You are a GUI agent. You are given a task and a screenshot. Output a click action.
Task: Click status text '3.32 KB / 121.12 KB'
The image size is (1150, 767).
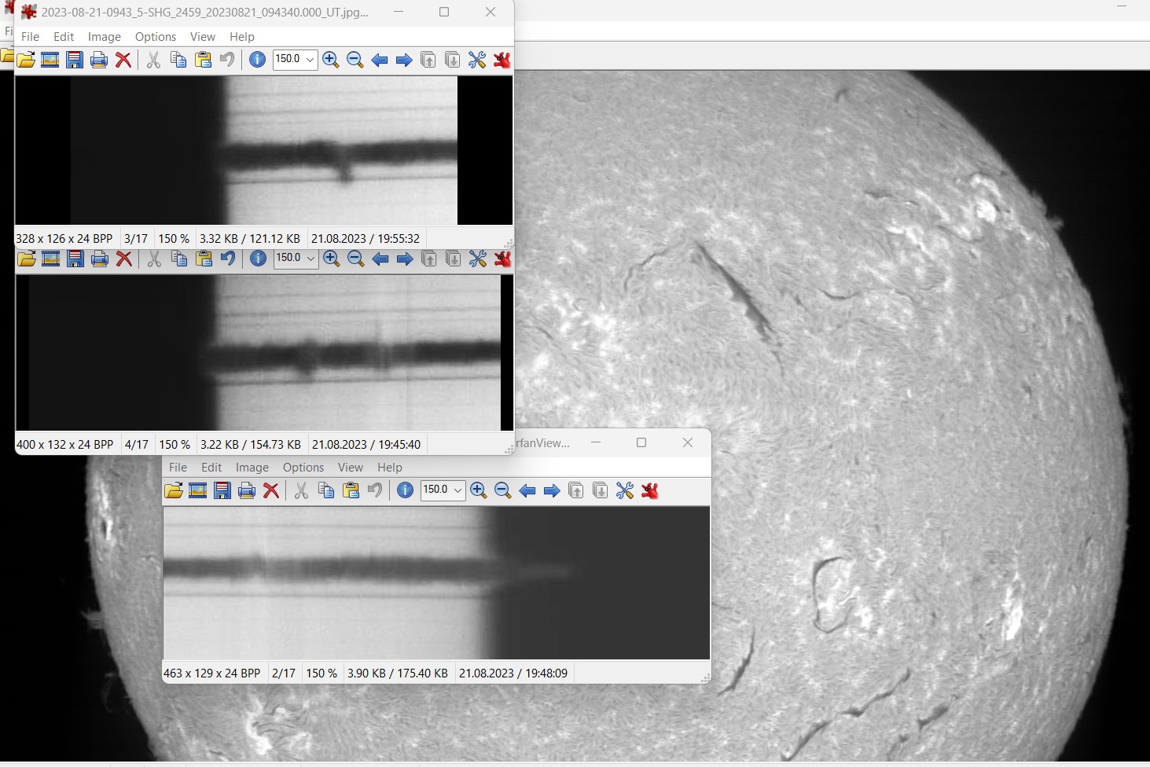250,239
